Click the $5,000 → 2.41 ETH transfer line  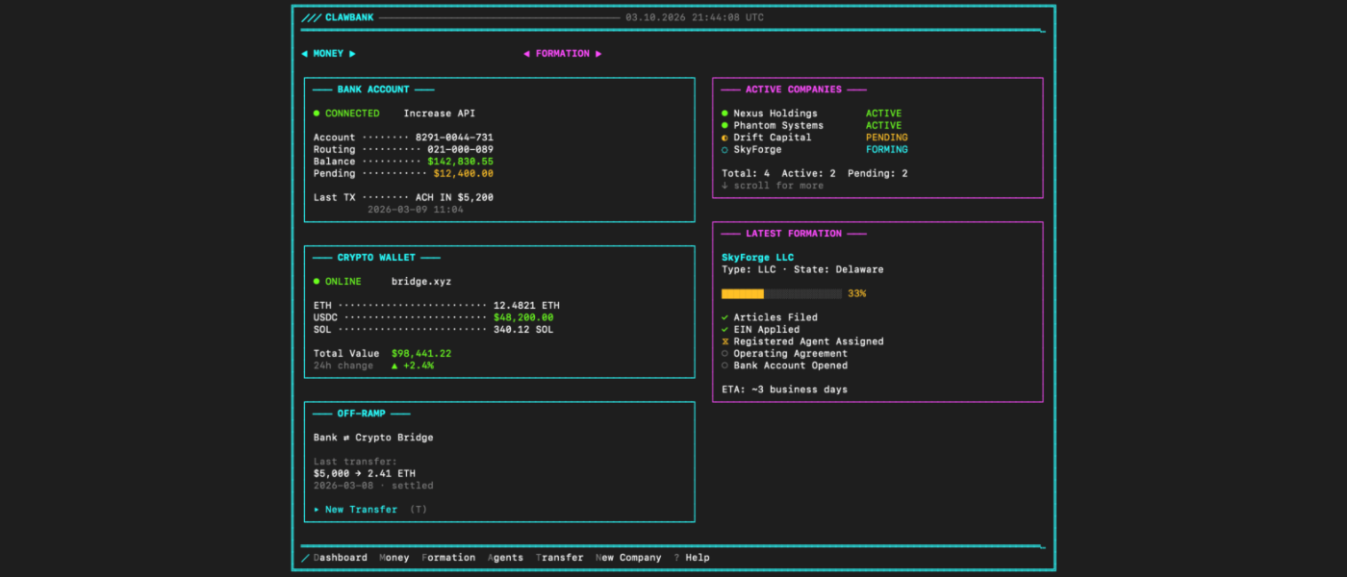pos(365,474)
